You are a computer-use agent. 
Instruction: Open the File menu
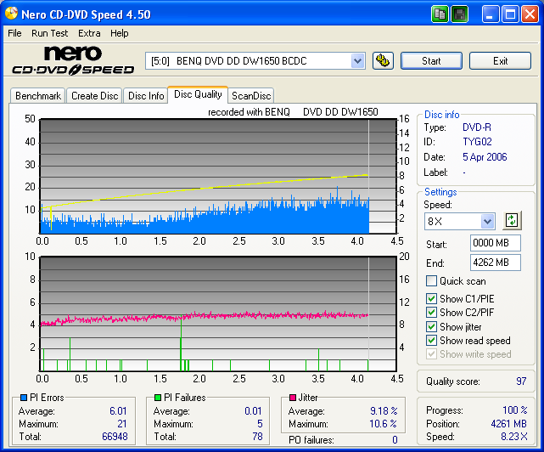14,33
